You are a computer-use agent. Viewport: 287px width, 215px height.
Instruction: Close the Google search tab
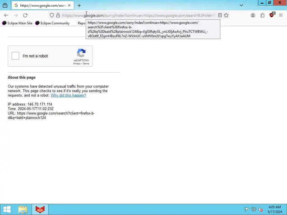[x=69, y=6]
